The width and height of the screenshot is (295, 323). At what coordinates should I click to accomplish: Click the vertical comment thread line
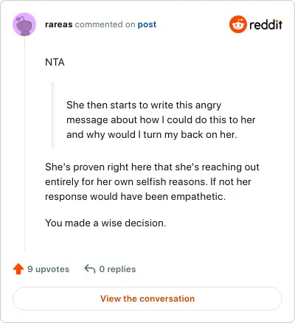[24, 144]
